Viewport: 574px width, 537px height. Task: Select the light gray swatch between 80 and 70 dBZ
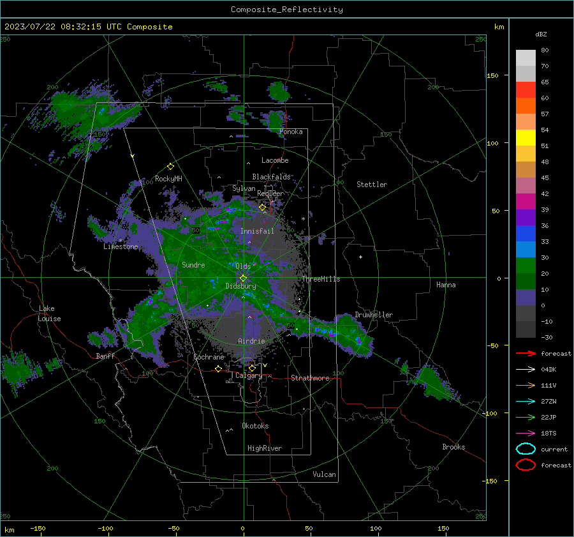click(x=526, y=58)
